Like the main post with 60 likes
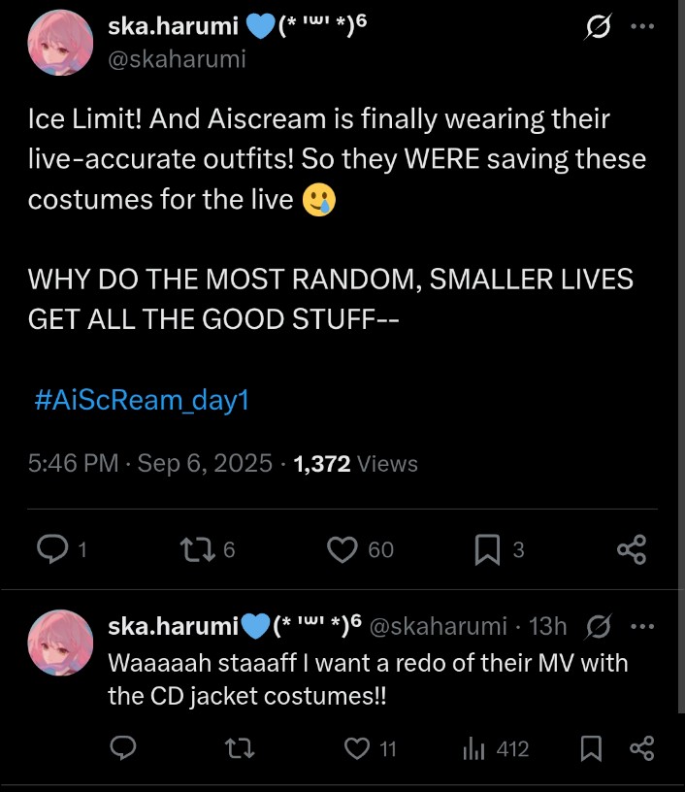Viewport: 685px width, 792px height. tap(342, 549)
